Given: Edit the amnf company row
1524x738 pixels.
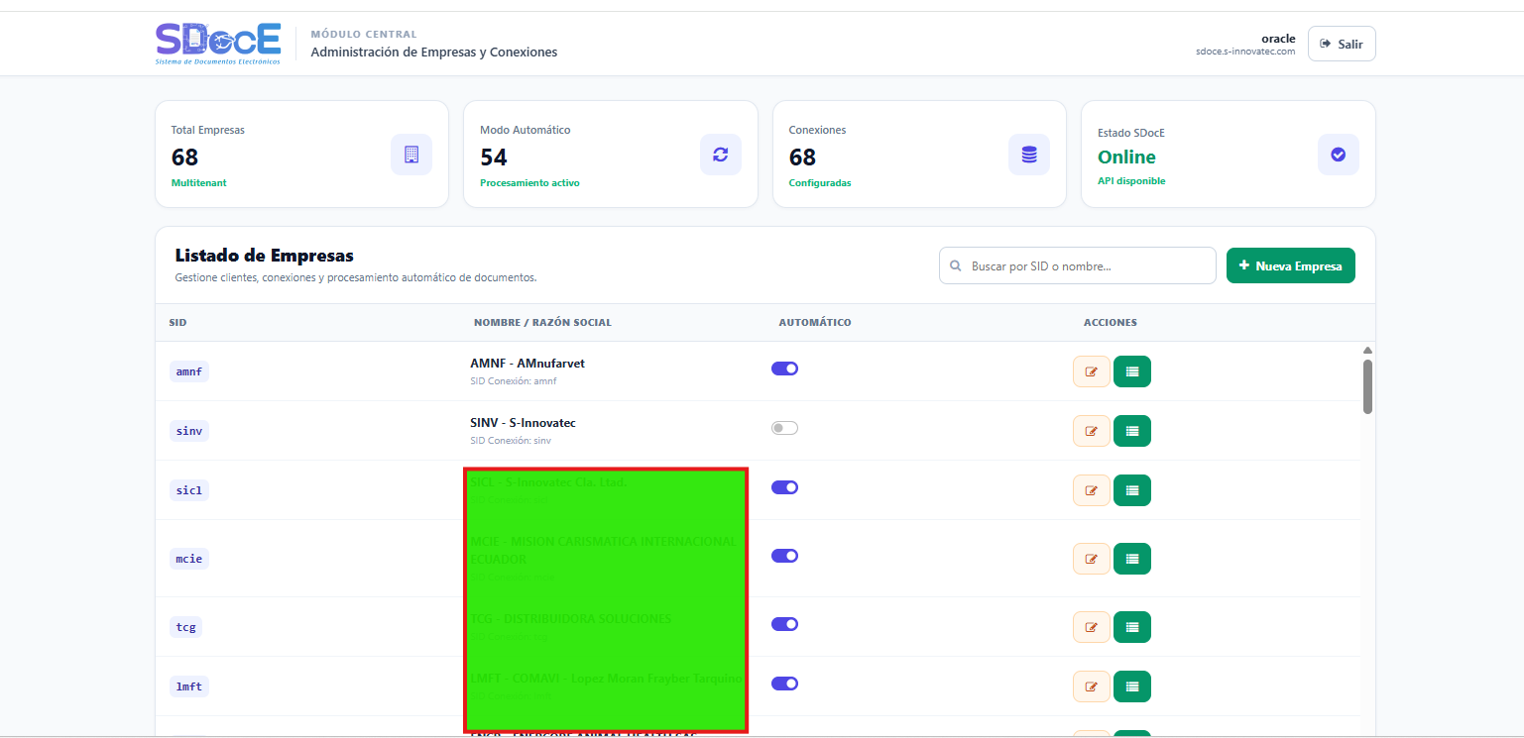Looking at the screenshot, I should (x=1092, y=371).
